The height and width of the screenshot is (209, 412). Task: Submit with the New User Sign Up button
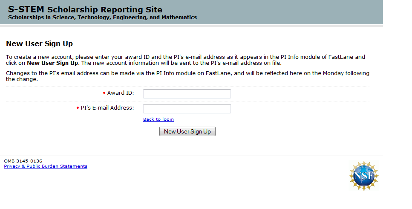pyautogui.click(x=187, y=131)
